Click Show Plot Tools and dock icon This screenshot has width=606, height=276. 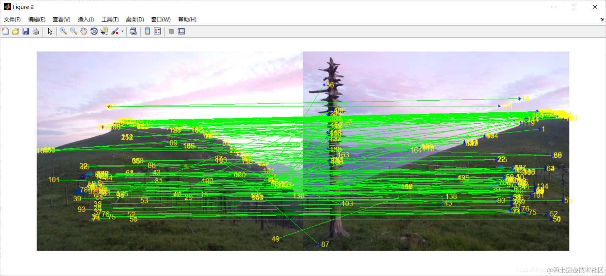click(181, 31)
